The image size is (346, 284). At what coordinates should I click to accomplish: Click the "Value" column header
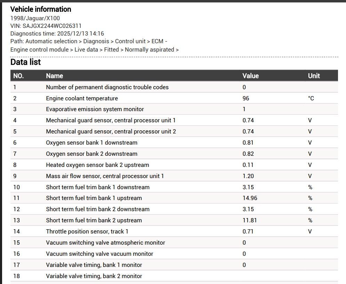click(x=250, y=76)
